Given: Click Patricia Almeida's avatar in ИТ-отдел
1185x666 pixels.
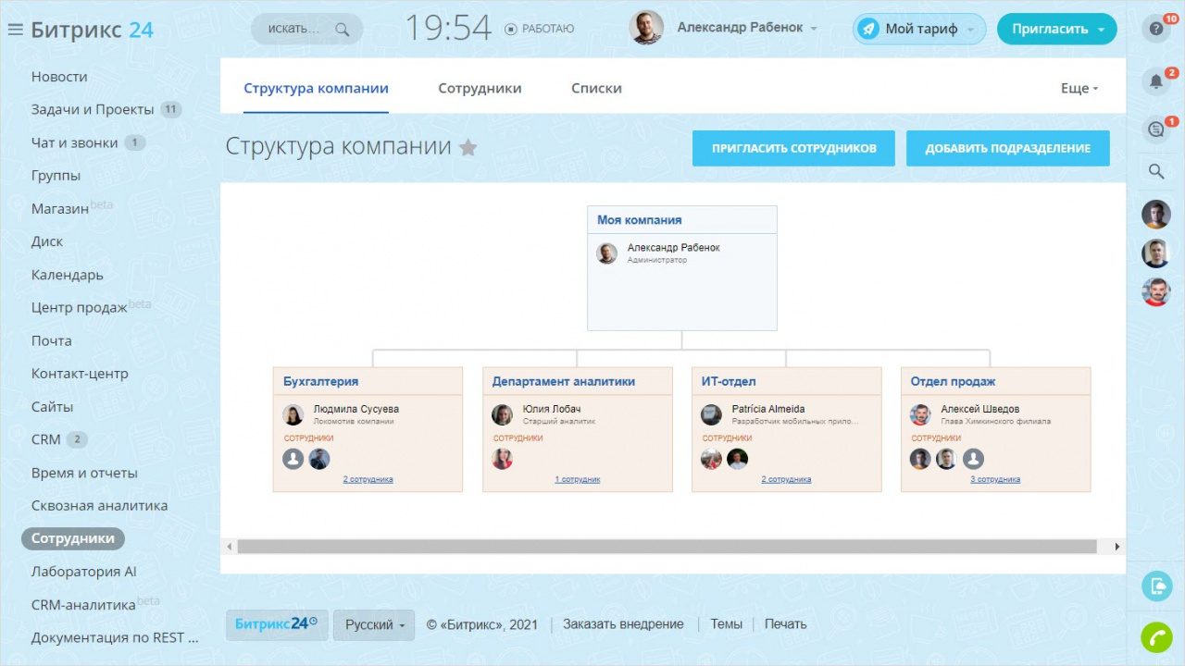Looking at the screenshot, I should (712, 414).
